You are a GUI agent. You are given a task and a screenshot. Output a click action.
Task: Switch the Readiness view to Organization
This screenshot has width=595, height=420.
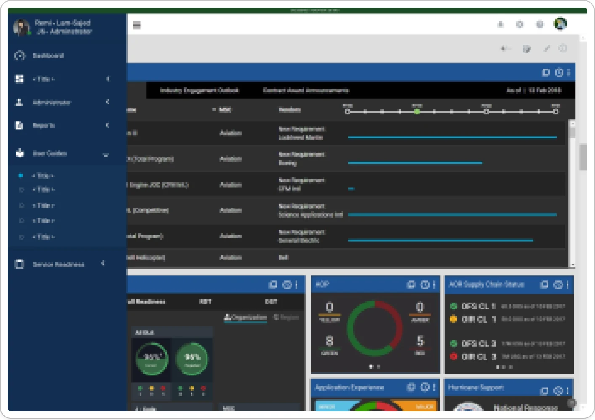tap(245, 317)
